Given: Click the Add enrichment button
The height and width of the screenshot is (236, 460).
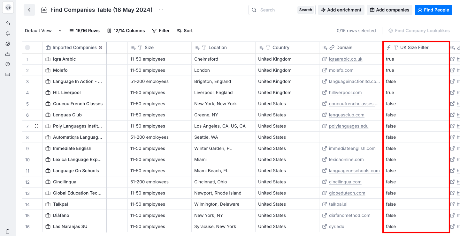Looking at the screenshot, I should pos(341,10).
